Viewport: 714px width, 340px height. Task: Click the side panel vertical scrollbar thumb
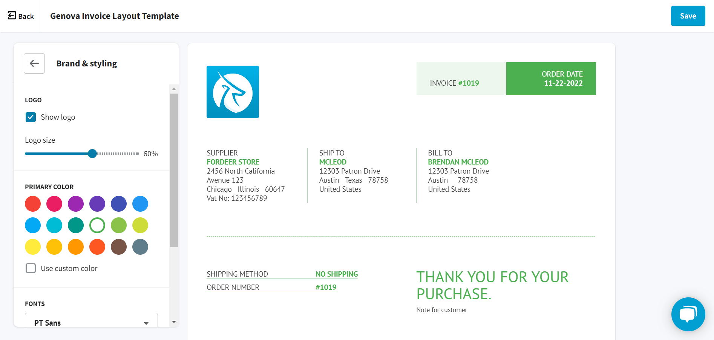(x=174, y=170)
